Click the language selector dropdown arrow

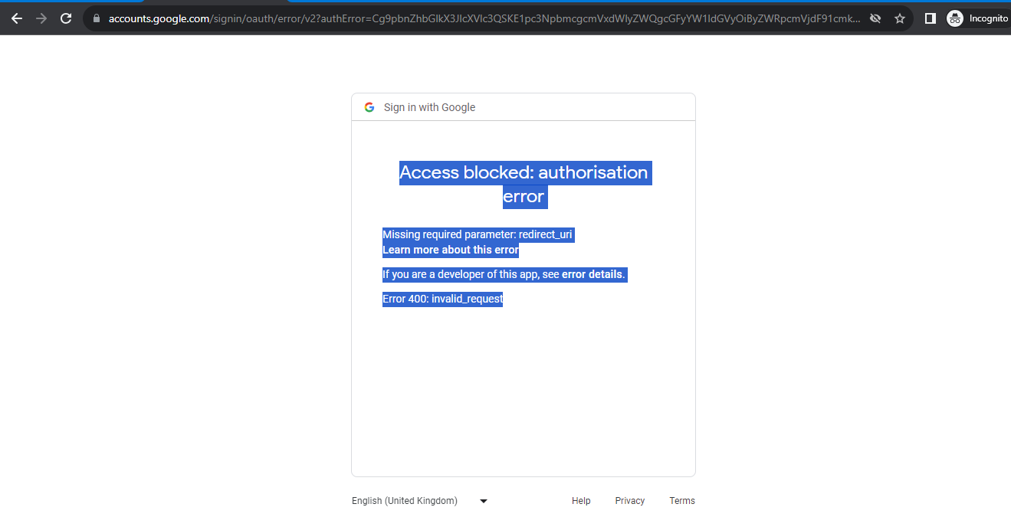(484, 501)
